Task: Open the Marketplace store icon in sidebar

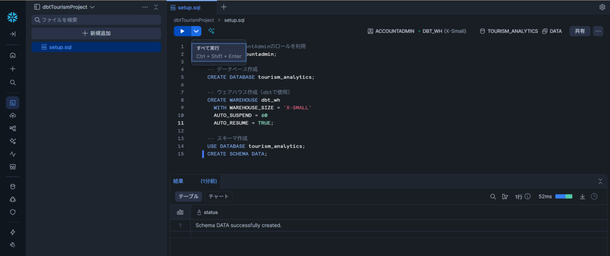Action: (13, 167)
